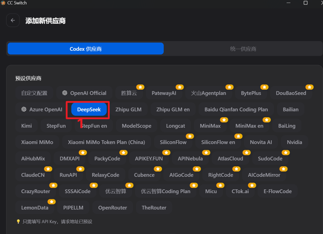Viewport: 323px width, 234px height.
Task: Choose the StepFun preset
Action: (x=56, y=126)
